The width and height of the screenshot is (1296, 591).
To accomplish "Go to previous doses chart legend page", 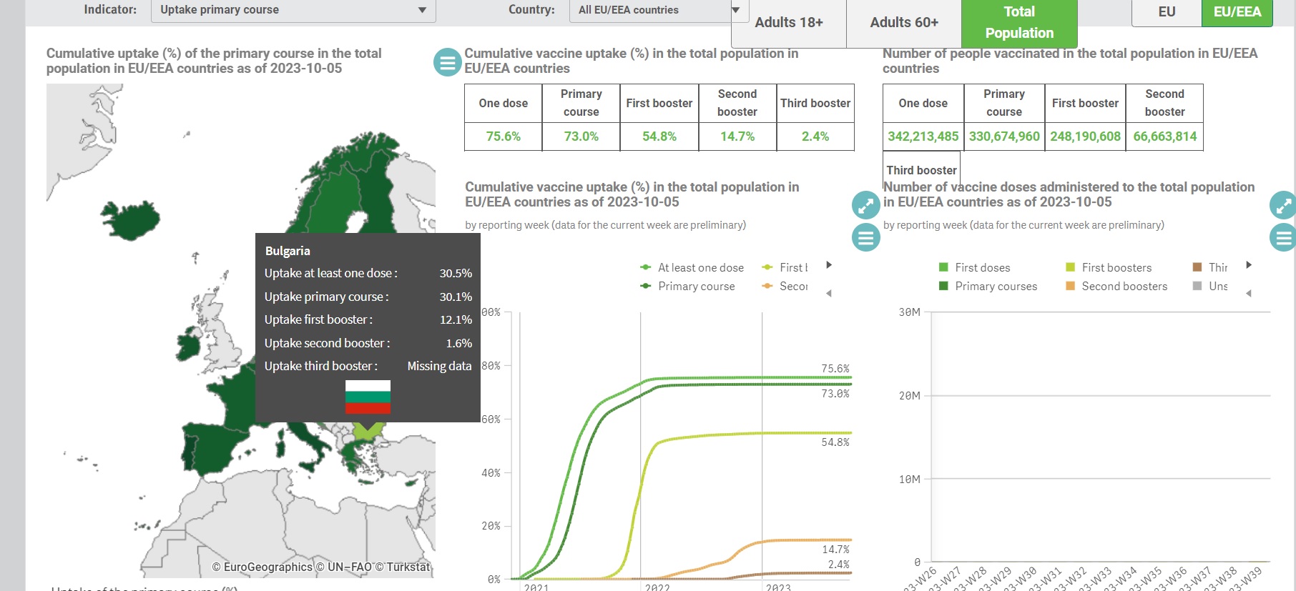I will 1249,294.
